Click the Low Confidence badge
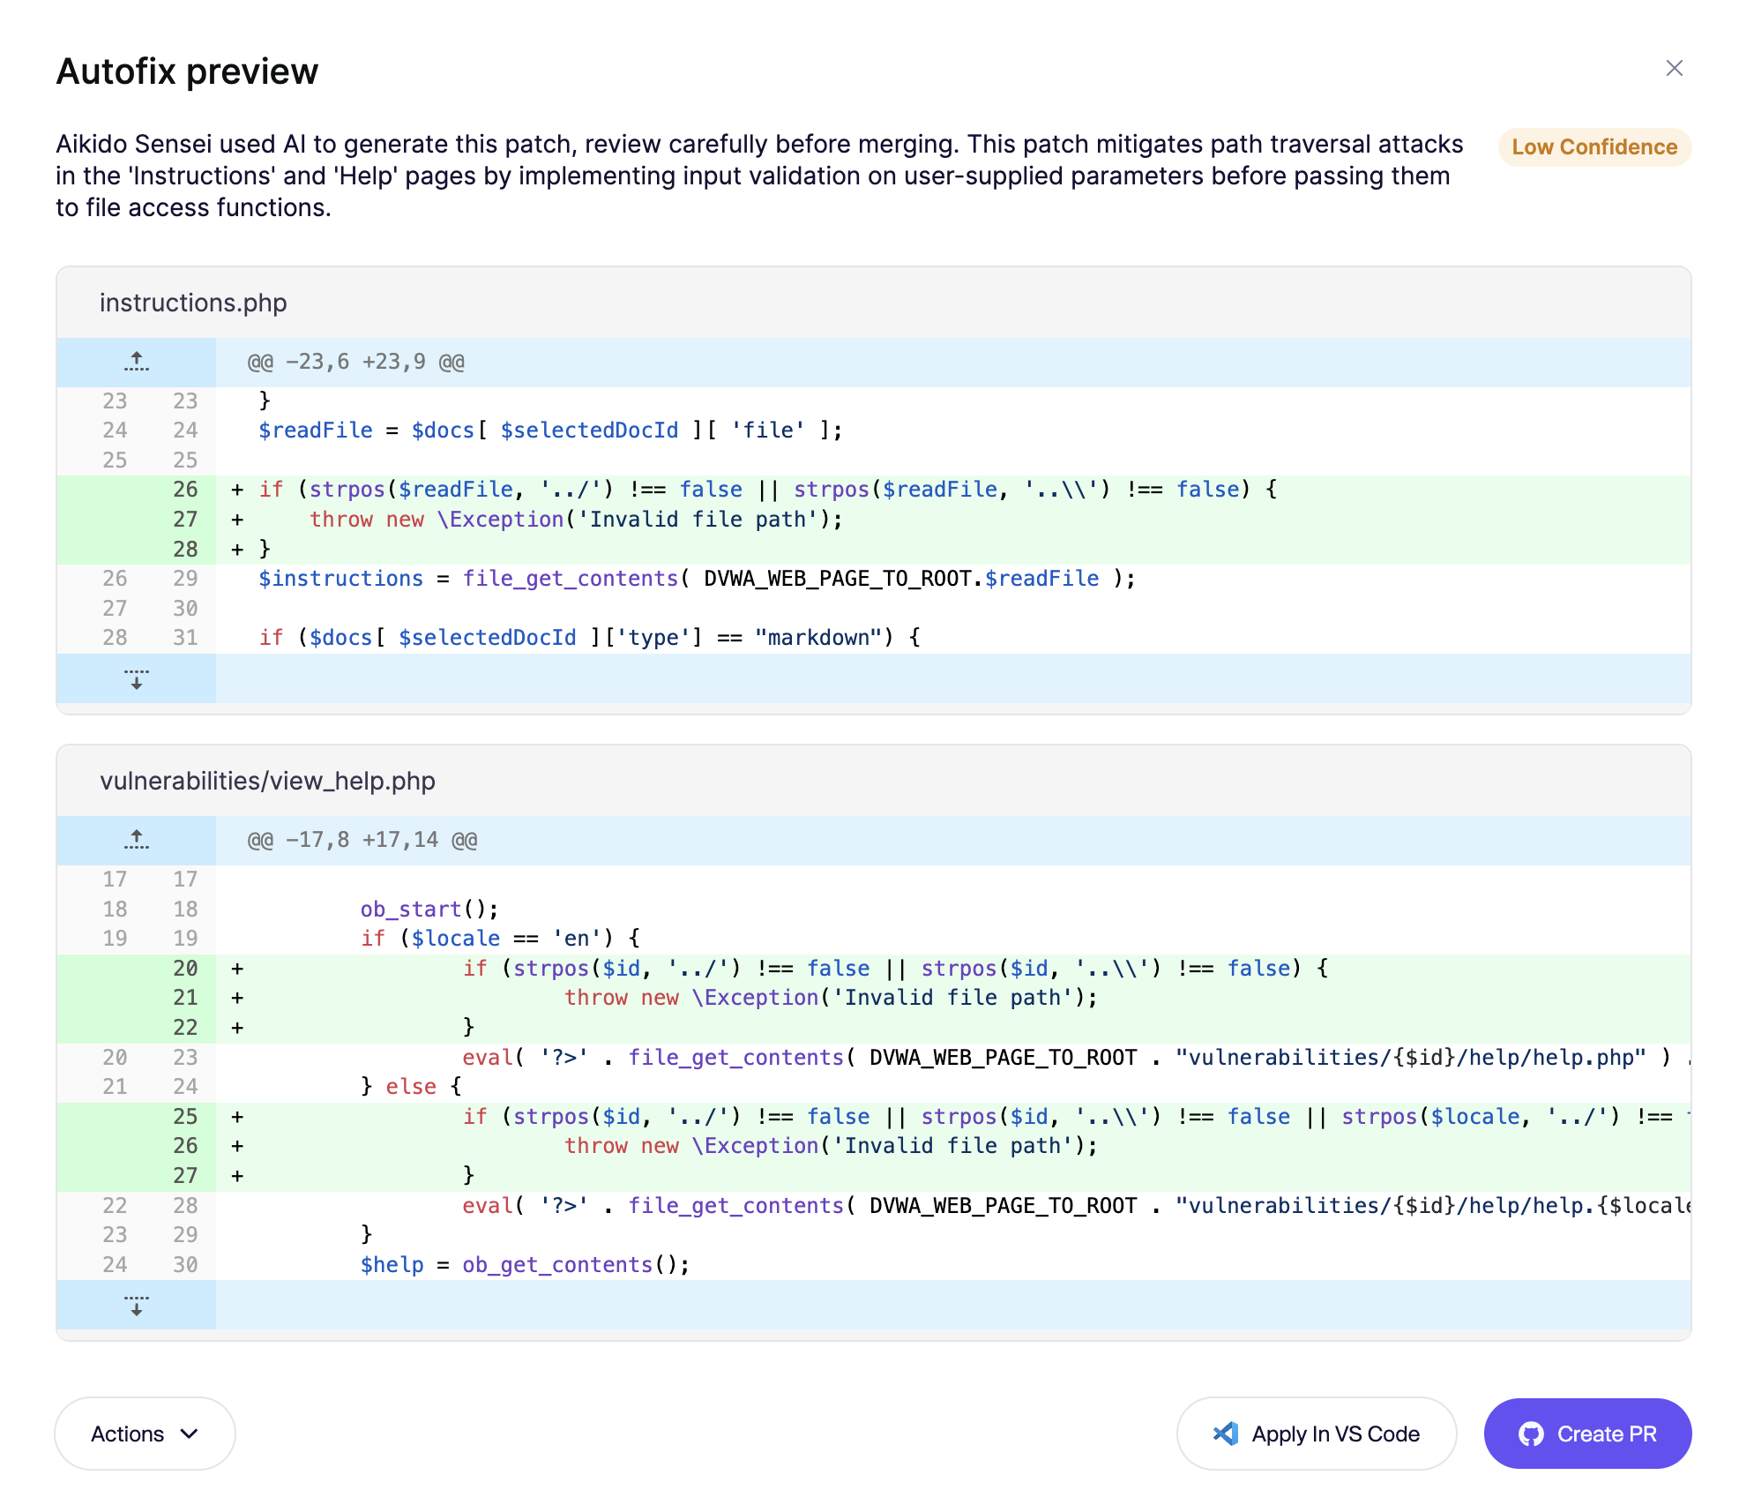The width and height of the screenshot is (1739, 1505). coord(1594,147)
